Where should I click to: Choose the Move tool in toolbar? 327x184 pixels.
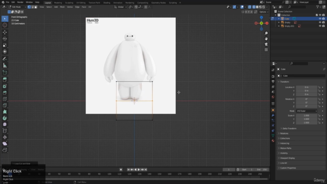tap(5, 32)
